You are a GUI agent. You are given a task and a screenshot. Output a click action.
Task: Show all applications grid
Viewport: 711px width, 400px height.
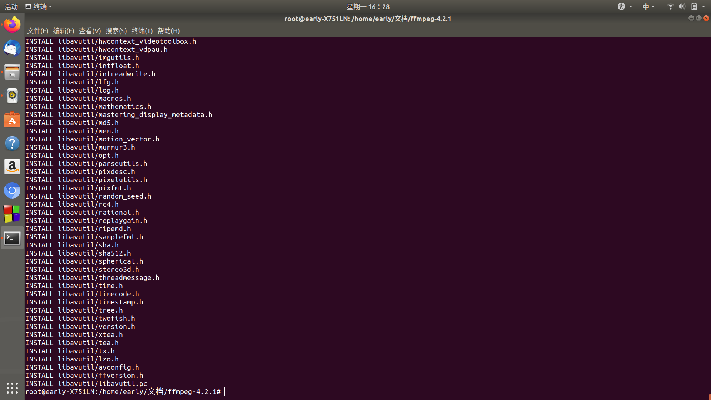pyautogui.click(x=12, y=388)
